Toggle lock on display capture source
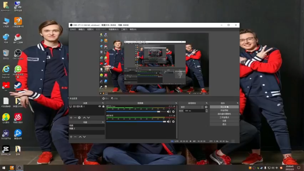Viewport: 304px width, 171px height. (x=103, y=106)
